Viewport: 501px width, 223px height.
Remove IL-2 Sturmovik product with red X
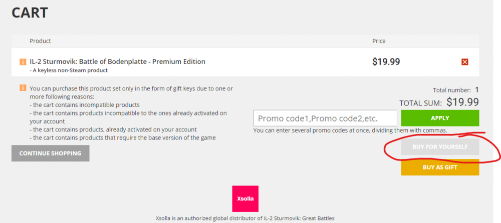click(464, 62)
